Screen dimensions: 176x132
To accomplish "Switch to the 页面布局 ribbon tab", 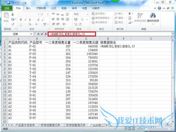I will coord(41,8).
